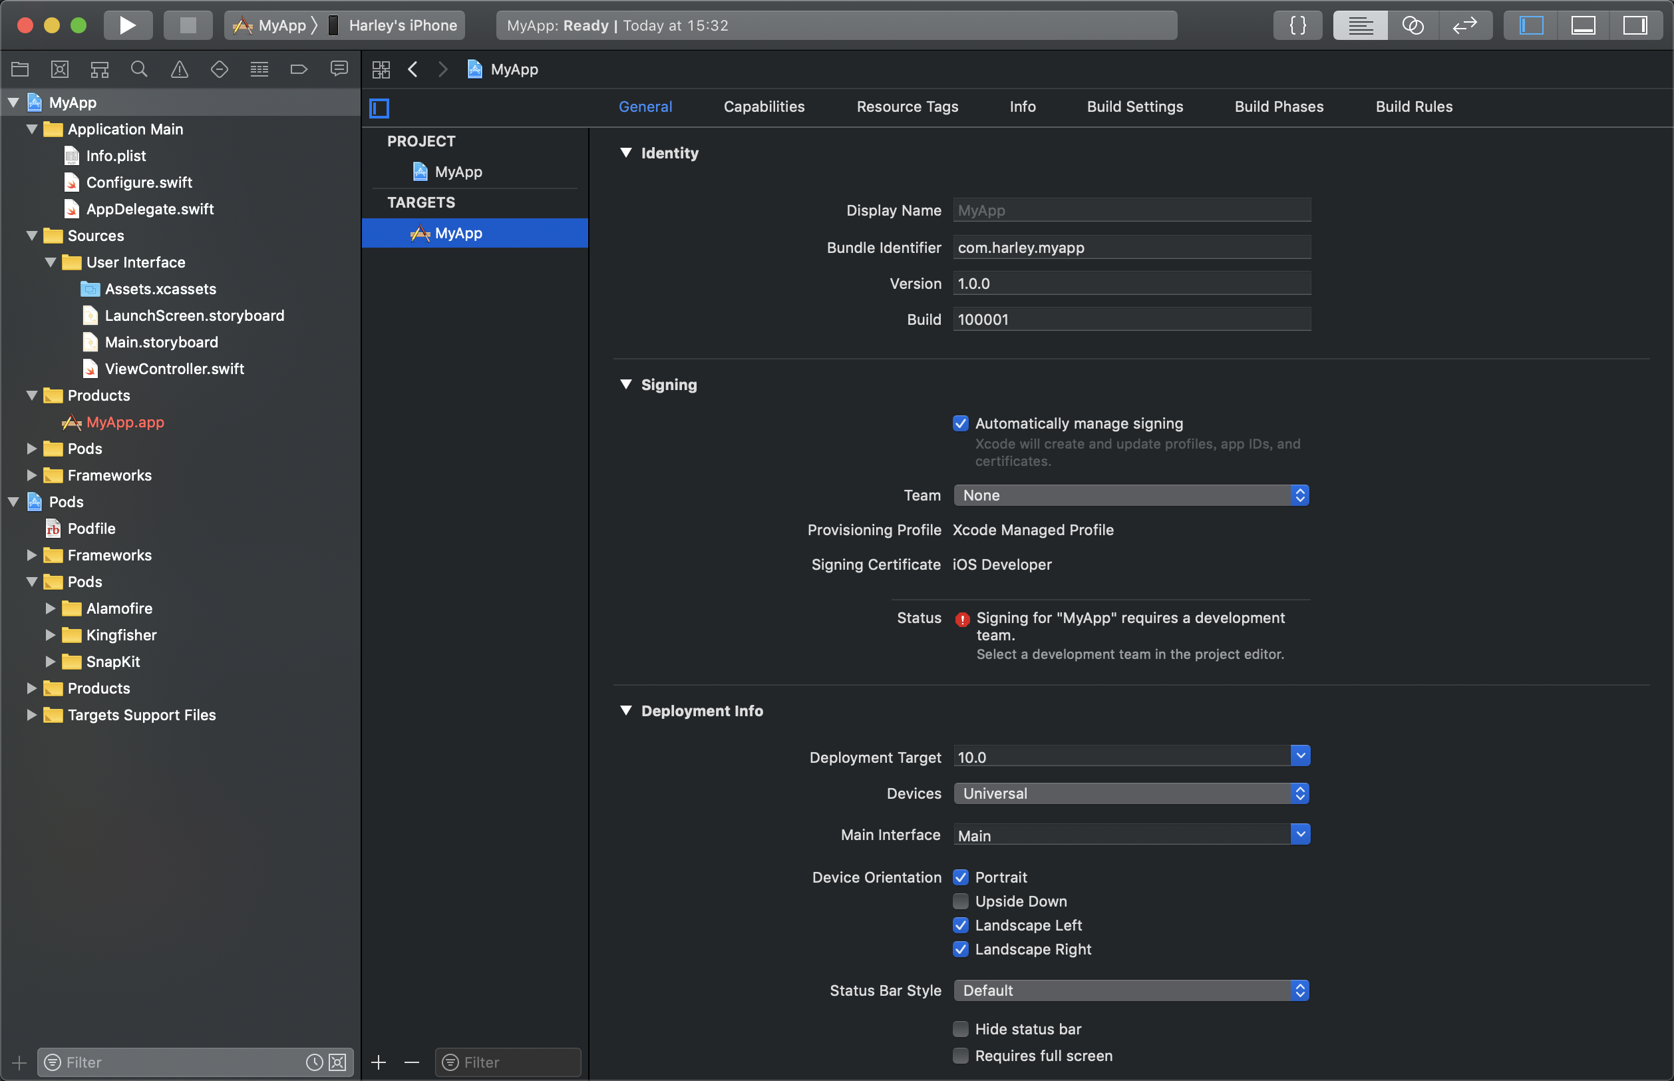This screenshot has height=1081, width=1674.
Task: Show the Assistant editor overlapping circles icon
Action: point(1413,25)
